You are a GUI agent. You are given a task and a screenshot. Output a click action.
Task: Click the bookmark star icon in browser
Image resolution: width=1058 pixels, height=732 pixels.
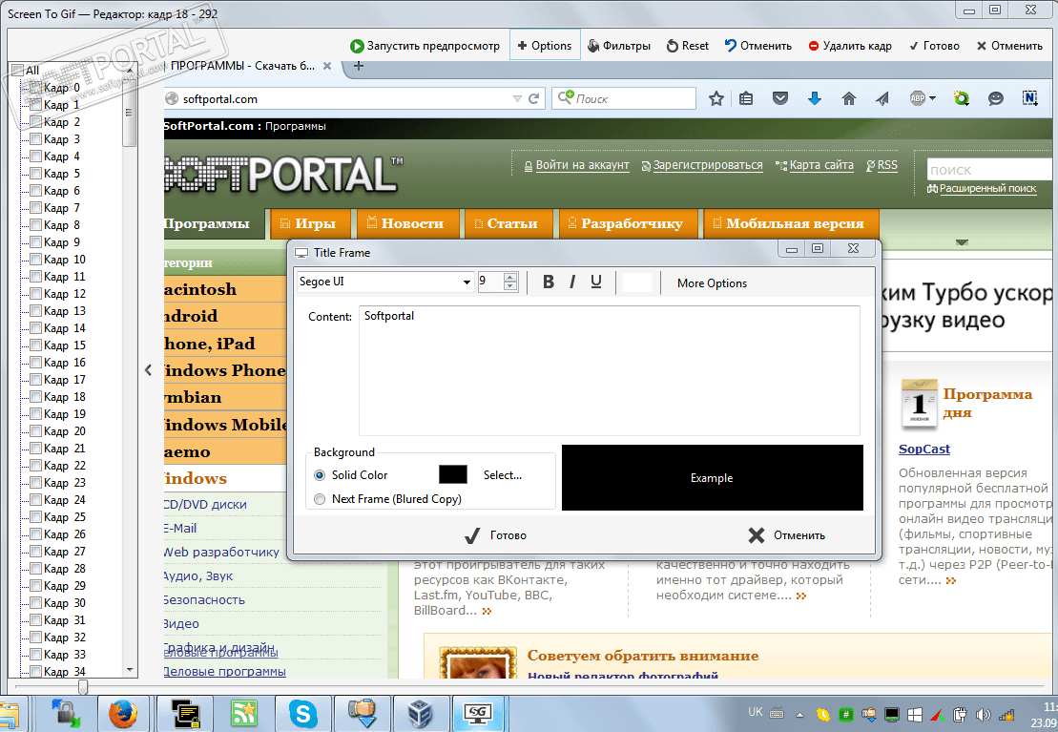click(716, 98)
